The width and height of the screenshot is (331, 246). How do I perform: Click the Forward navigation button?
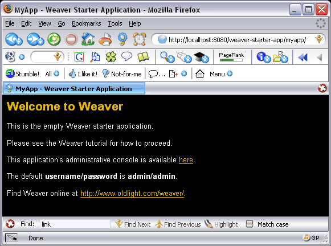click(35, 39)
